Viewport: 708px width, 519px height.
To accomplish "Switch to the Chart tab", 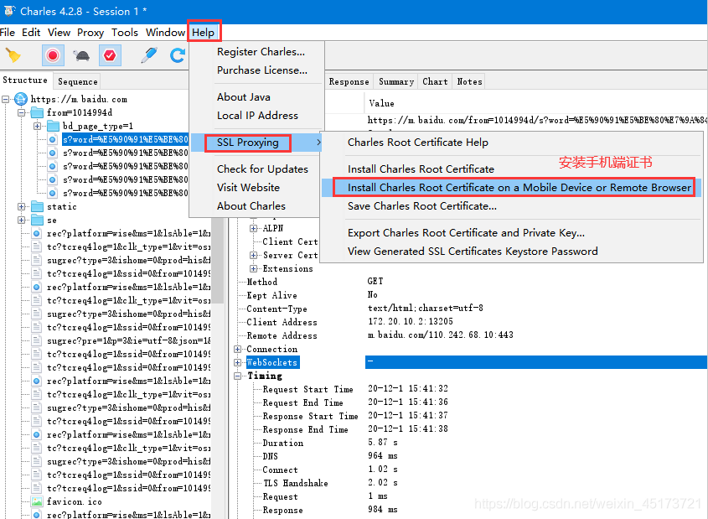I will click(x=435, y=82).
